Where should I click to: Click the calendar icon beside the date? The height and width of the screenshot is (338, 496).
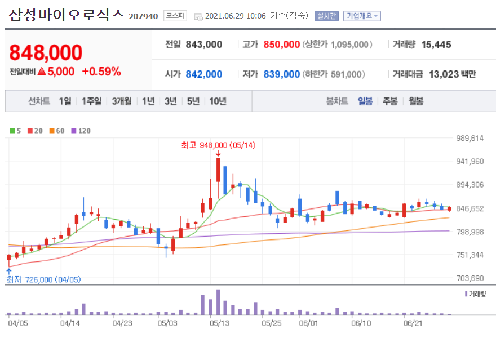coord(198,17)
